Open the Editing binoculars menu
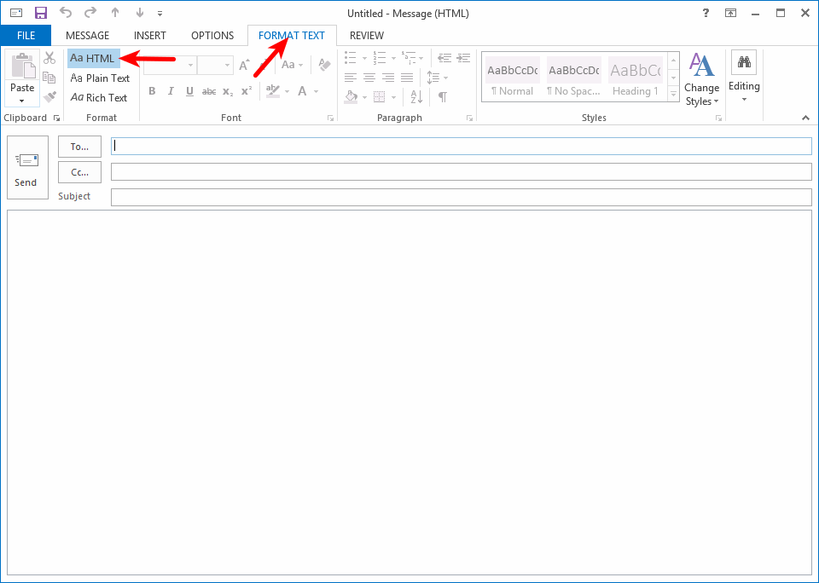 (744, 76)
